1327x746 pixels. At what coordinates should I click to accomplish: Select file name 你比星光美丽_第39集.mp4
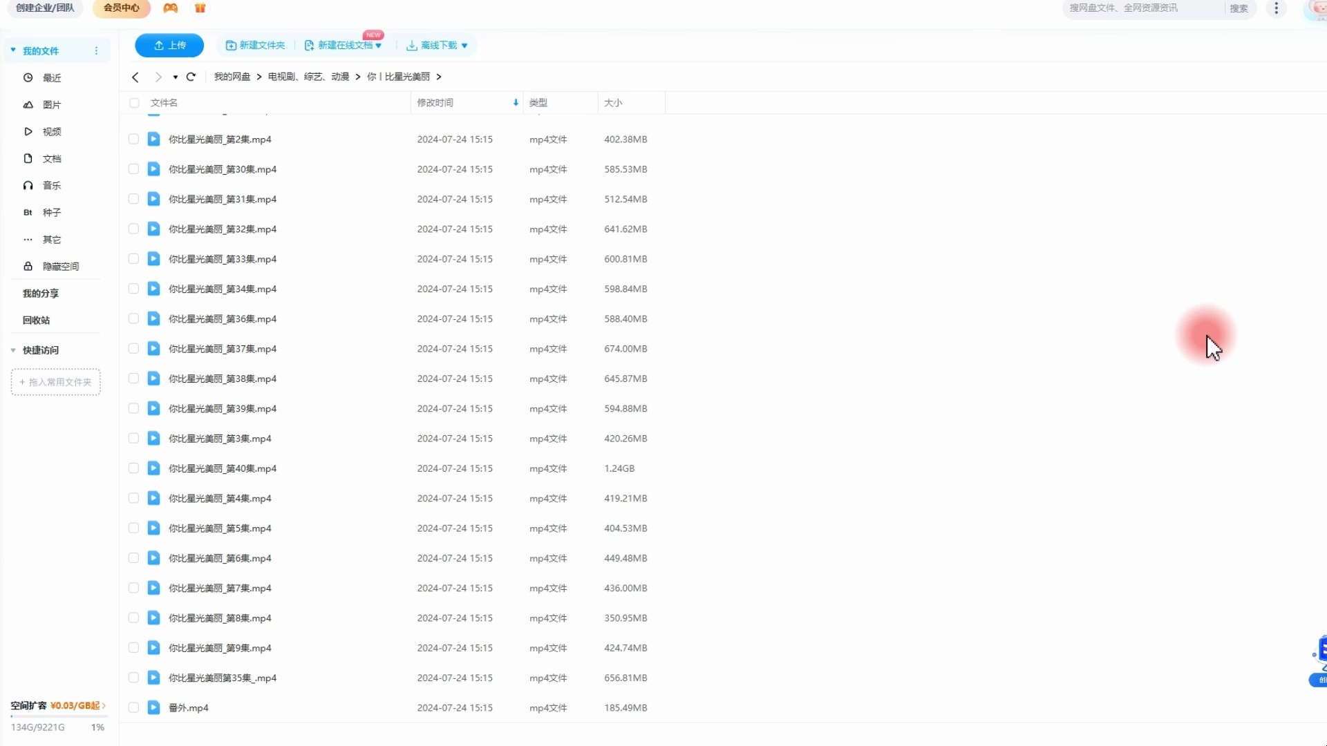223,409
